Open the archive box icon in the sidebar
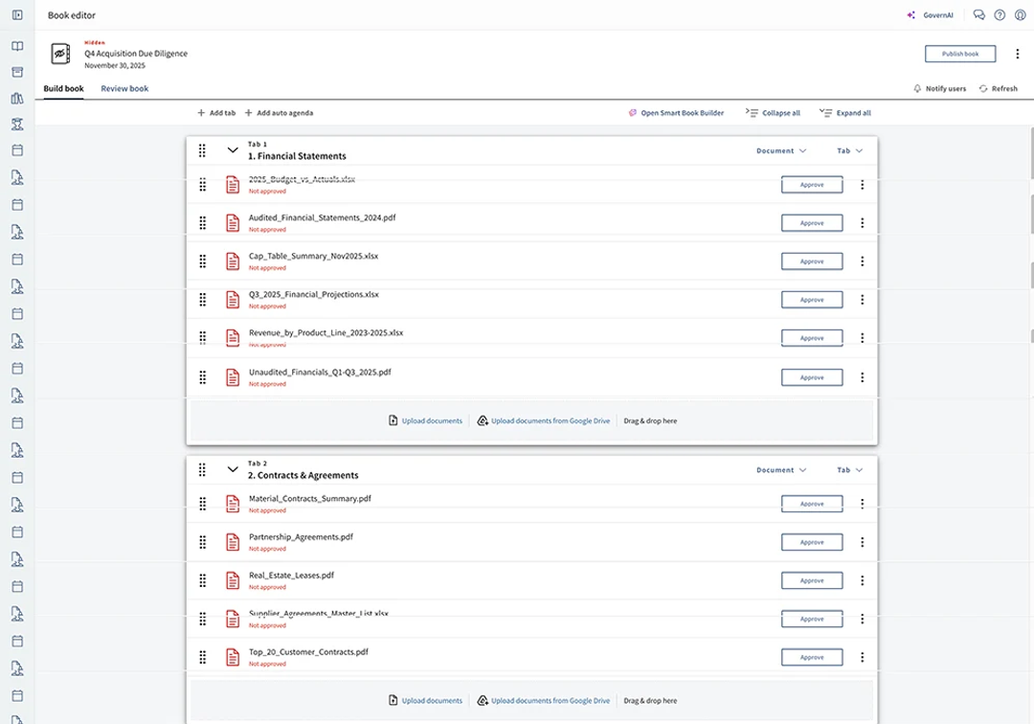The height and width of the screenshot is (724, 1034). (18, 72)
